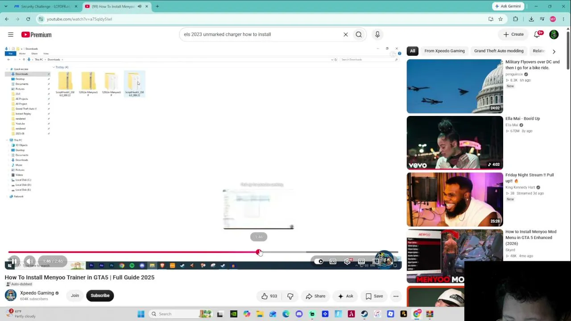This screenshot has width=571, height=321.
Task: Join the Xpeedo Gaming channel
Action: [x=75, y=296]
